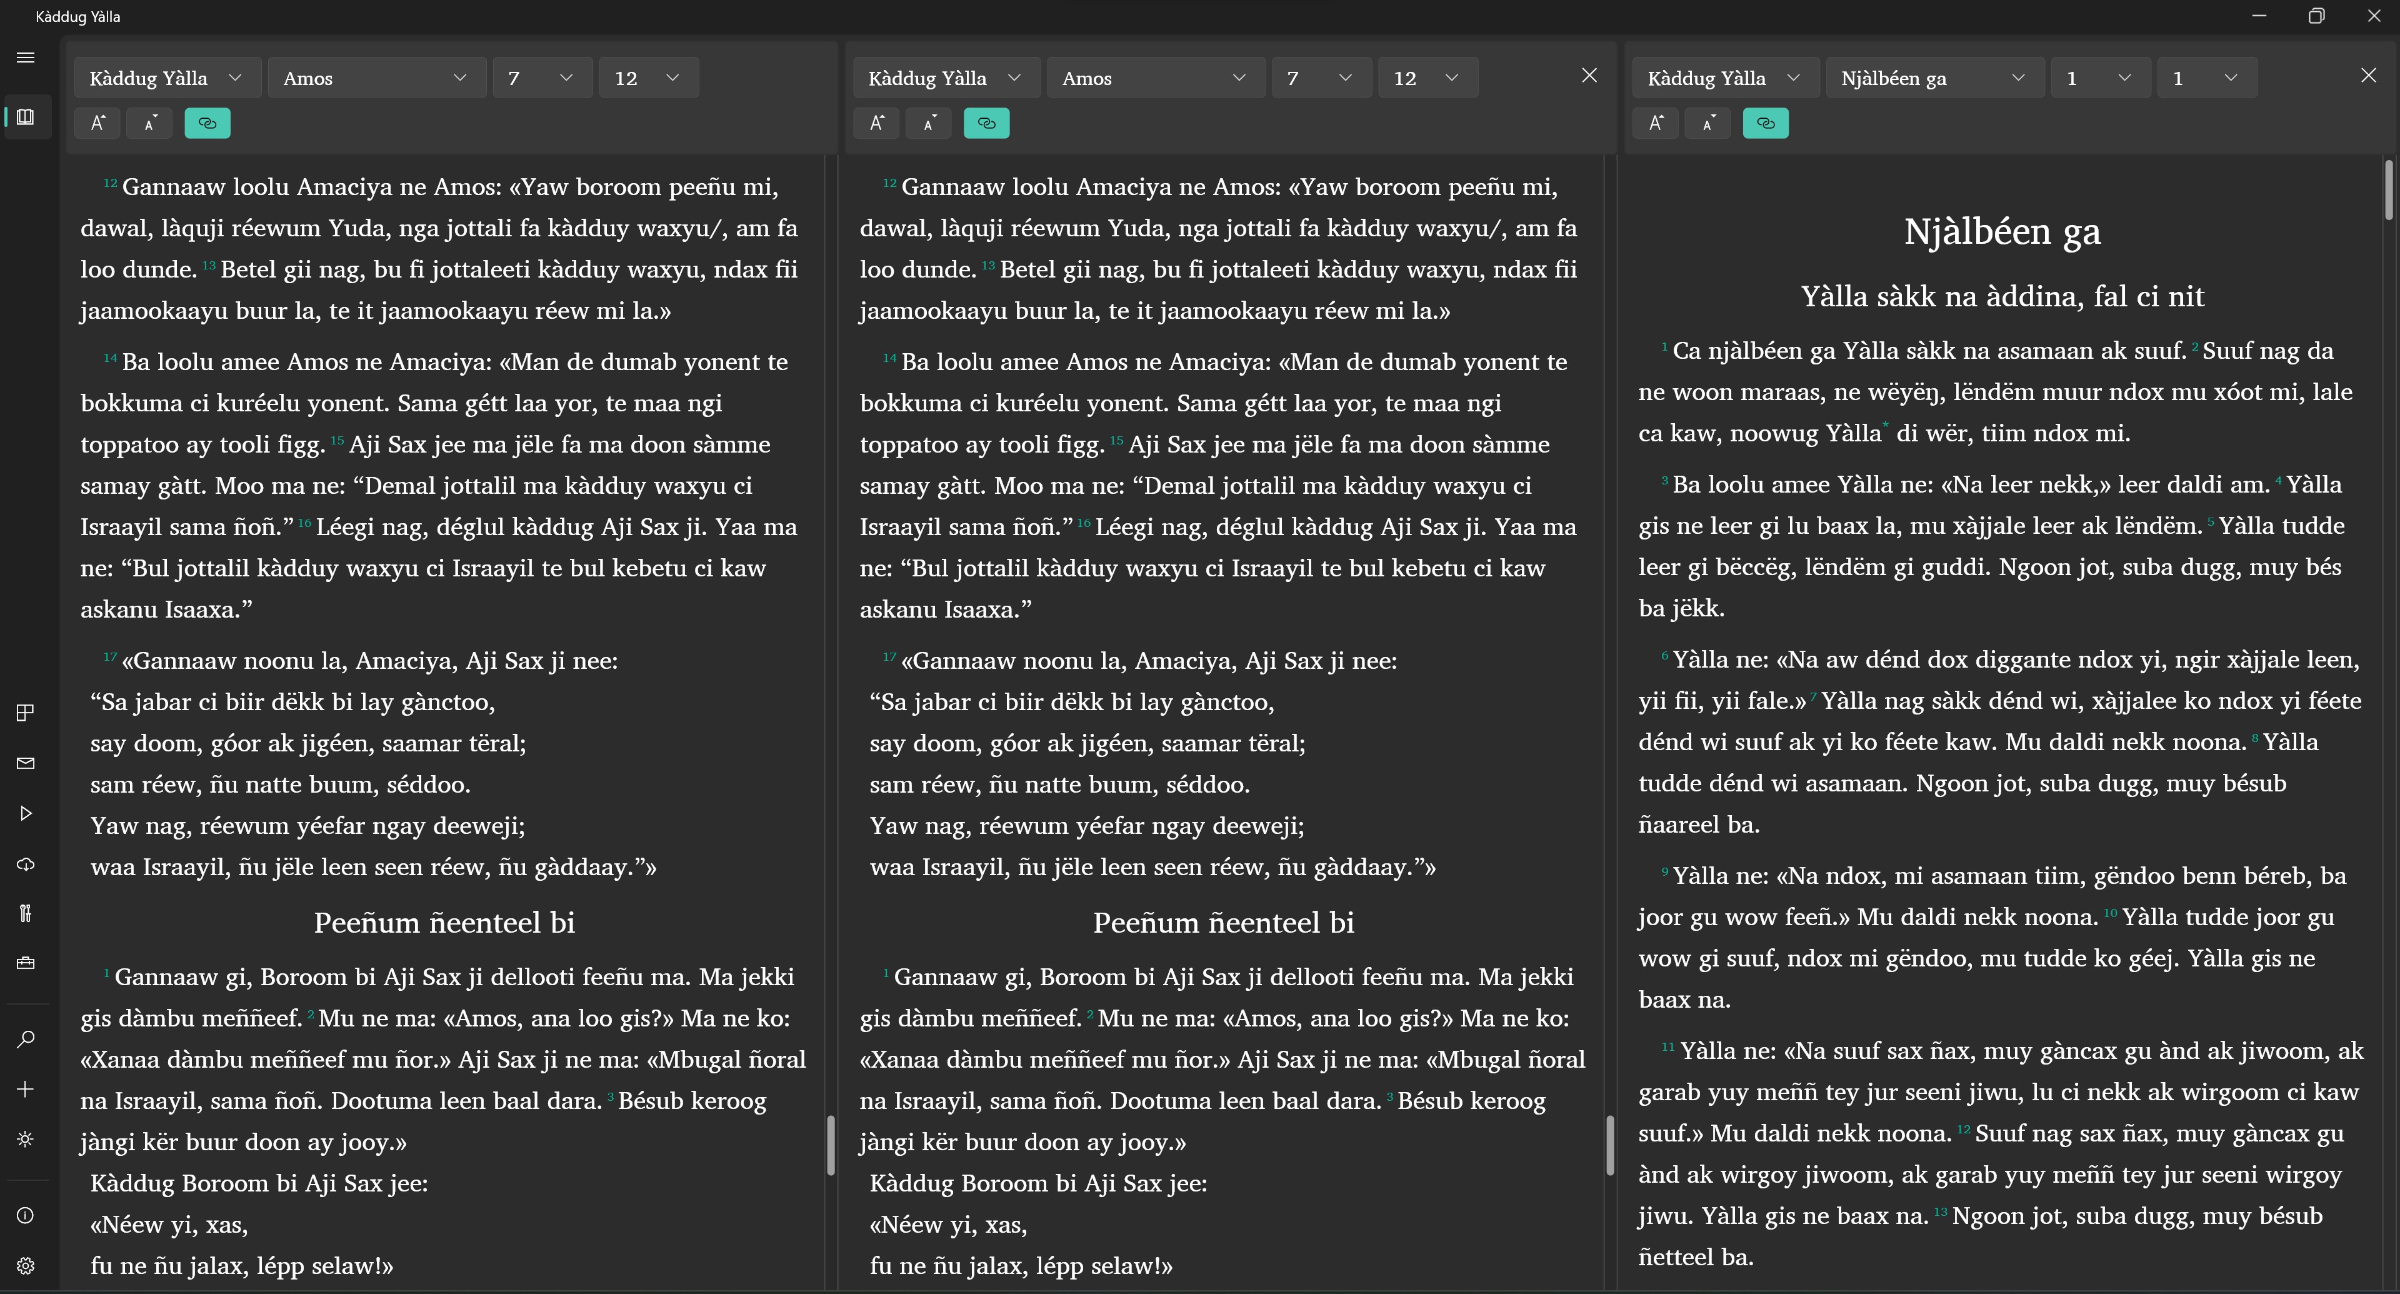Screen dimensions: 2400x1294
Task: Expand the Amos book dropdown in first pane
Action: tap(376, 78)
